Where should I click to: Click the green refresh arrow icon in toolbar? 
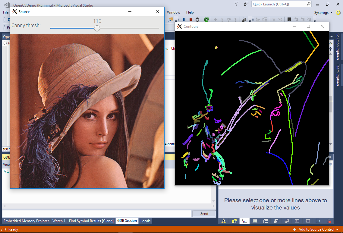(206, 20)
